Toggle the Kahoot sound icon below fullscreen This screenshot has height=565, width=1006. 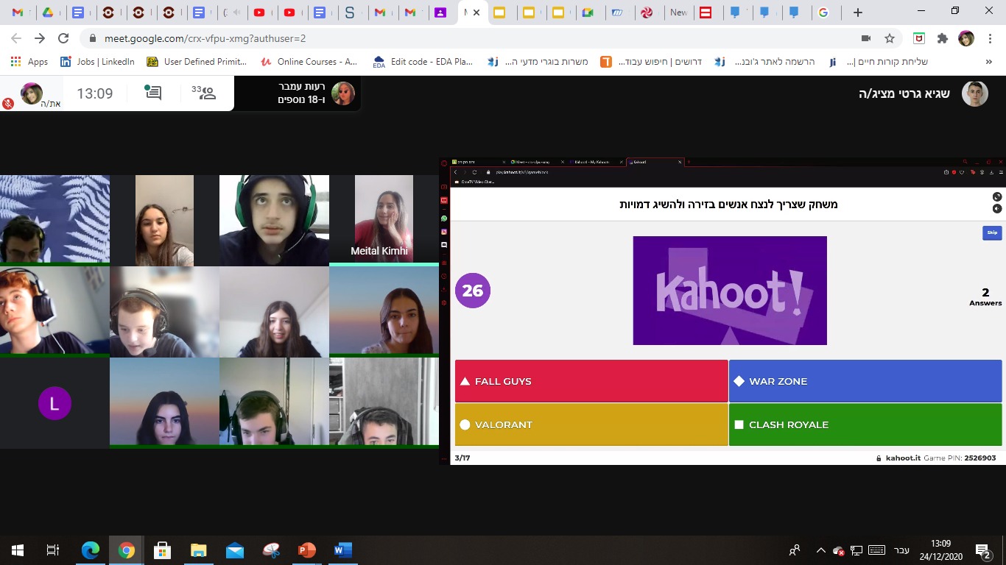tap(997, 208)
